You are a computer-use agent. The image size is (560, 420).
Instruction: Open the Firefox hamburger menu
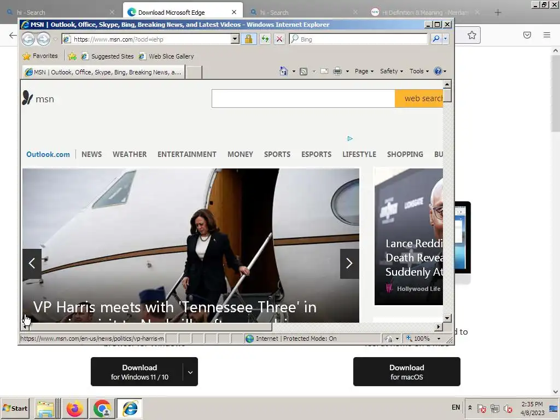[547, 35]
